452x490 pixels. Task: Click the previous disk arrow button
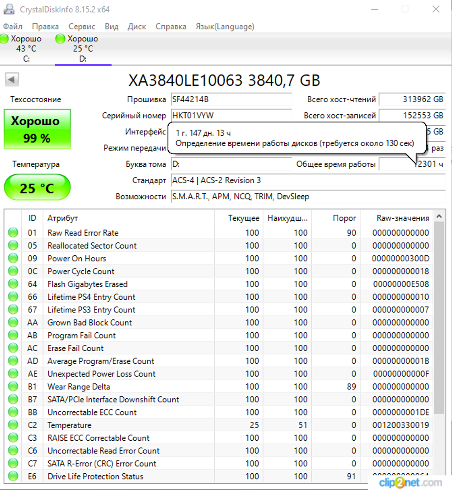tap(12, 80)
